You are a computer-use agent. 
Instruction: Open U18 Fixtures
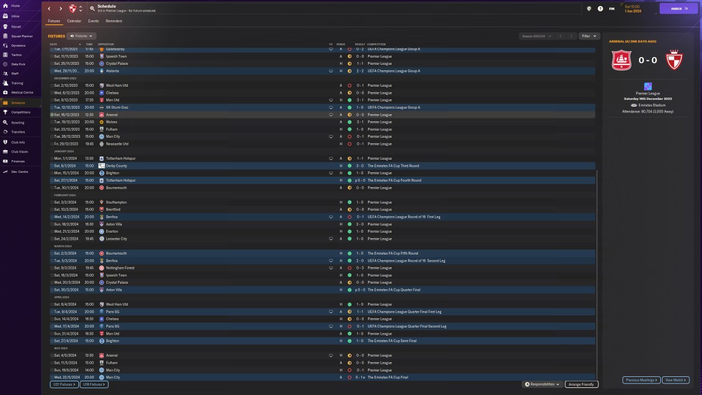click(94, 385)
